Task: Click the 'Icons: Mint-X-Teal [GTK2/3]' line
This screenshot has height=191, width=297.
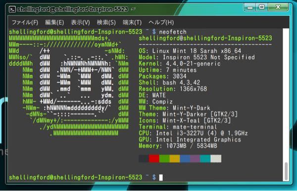Action: [185, 120]
